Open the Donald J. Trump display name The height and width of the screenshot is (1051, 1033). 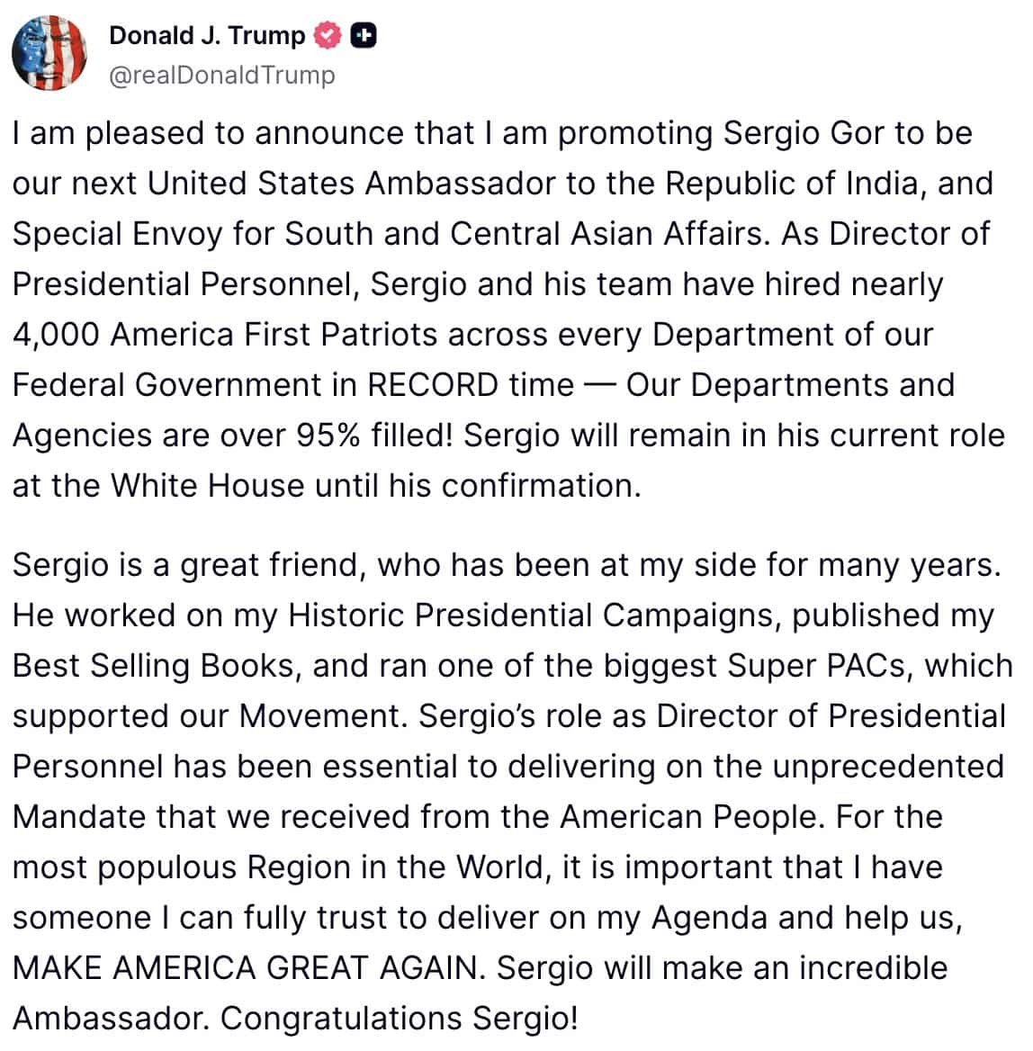tap(206, 35)
